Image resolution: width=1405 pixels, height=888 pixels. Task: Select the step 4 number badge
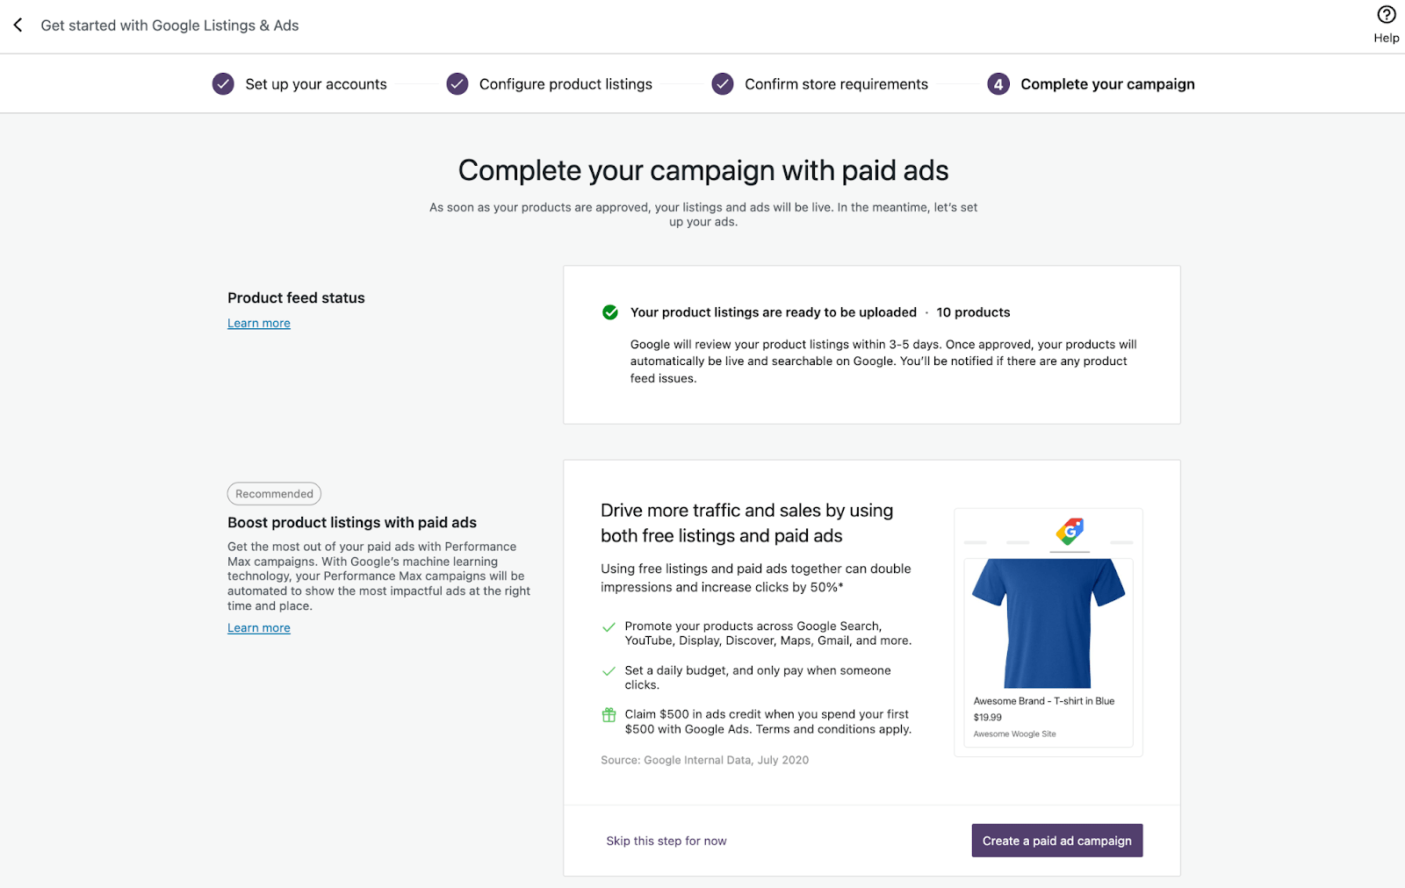(x=998, y=83)
